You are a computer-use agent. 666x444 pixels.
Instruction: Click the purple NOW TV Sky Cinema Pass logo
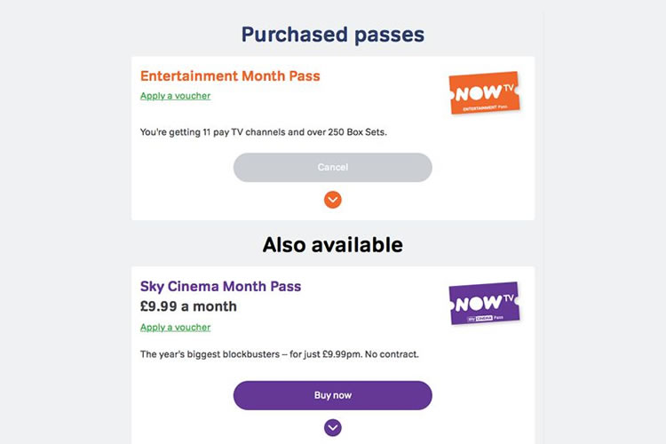484,304
